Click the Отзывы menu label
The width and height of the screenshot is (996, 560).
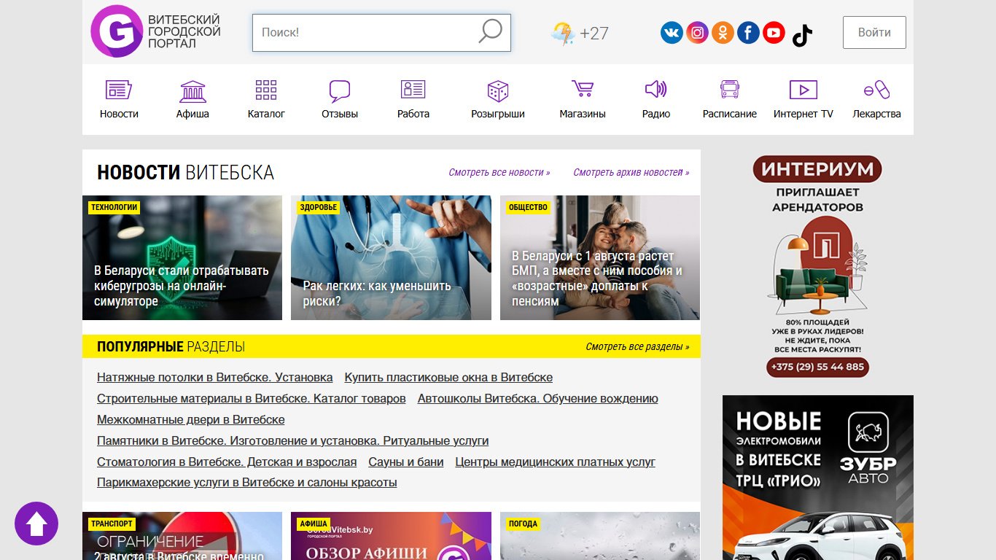click(x=340, y=114)
